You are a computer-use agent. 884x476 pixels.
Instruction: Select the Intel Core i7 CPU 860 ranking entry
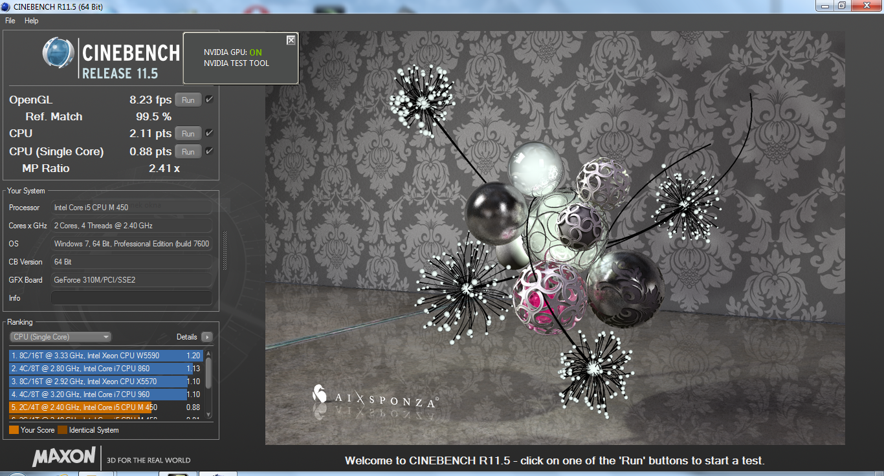pyautogui.click(x=106, y=369)
